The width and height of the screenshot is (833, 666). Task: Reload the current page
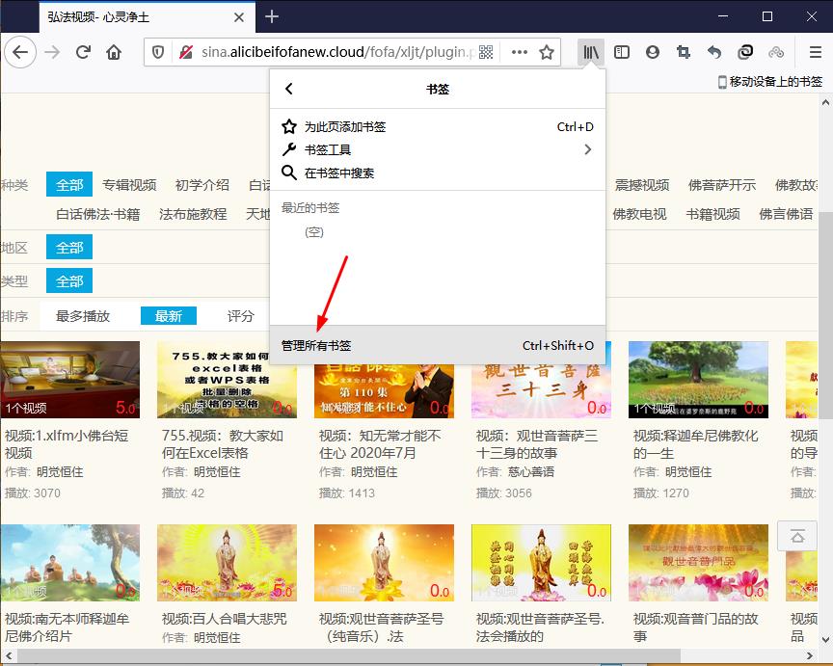(83, 52)
